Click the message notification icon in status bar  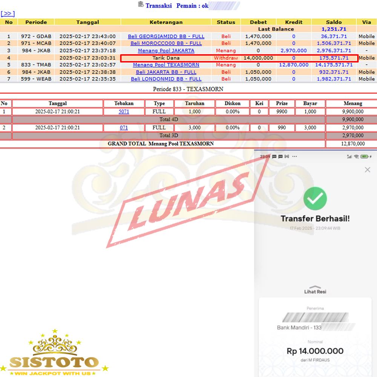274,156
